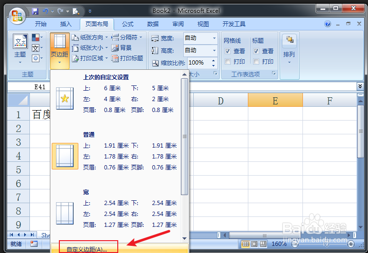Click margins gallery scroll down arrow
368x253 pixels.
pos(184,238)
